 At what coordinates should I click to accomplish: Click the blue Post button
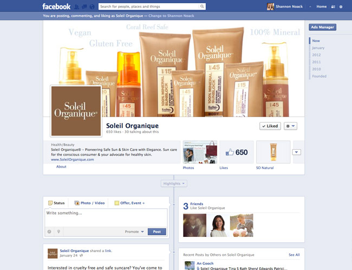tap(157, 232)
